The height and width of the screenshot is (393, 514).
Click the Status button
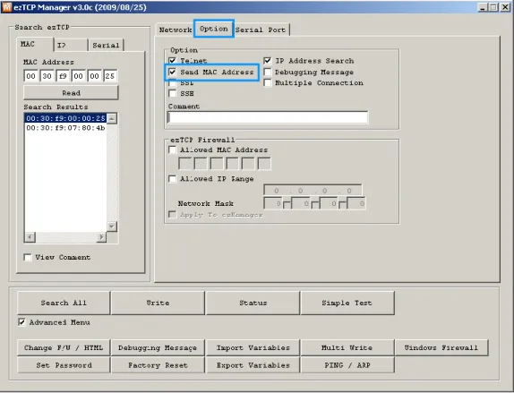coord(253,303)
